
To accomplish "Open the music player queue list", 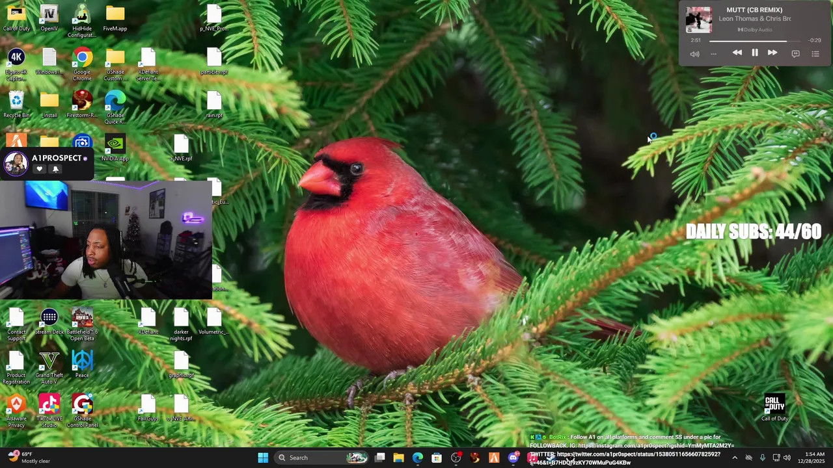I will [815, 54].
